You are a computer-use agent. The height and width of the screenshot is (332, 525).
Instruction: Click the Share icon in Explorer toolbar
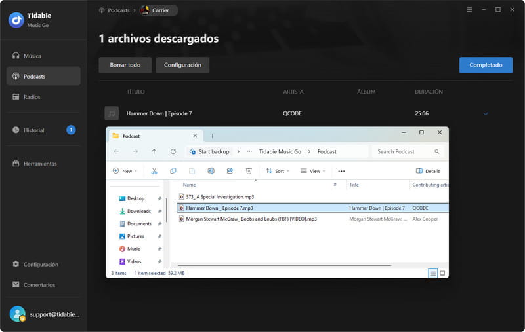click(x=230, y=171)
